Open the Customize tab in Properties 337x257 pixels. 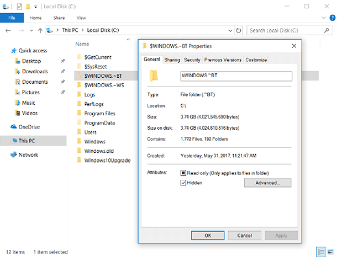pyautogui.click(x=256, y=60)
